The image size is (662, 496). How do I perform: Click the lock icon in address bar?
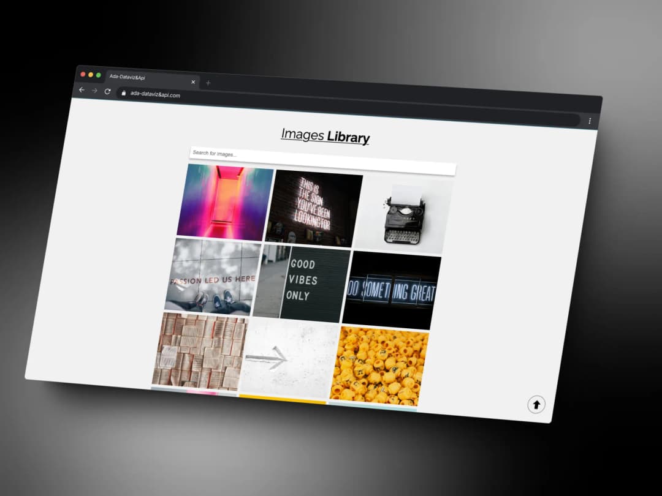click(x=123, y=93)
